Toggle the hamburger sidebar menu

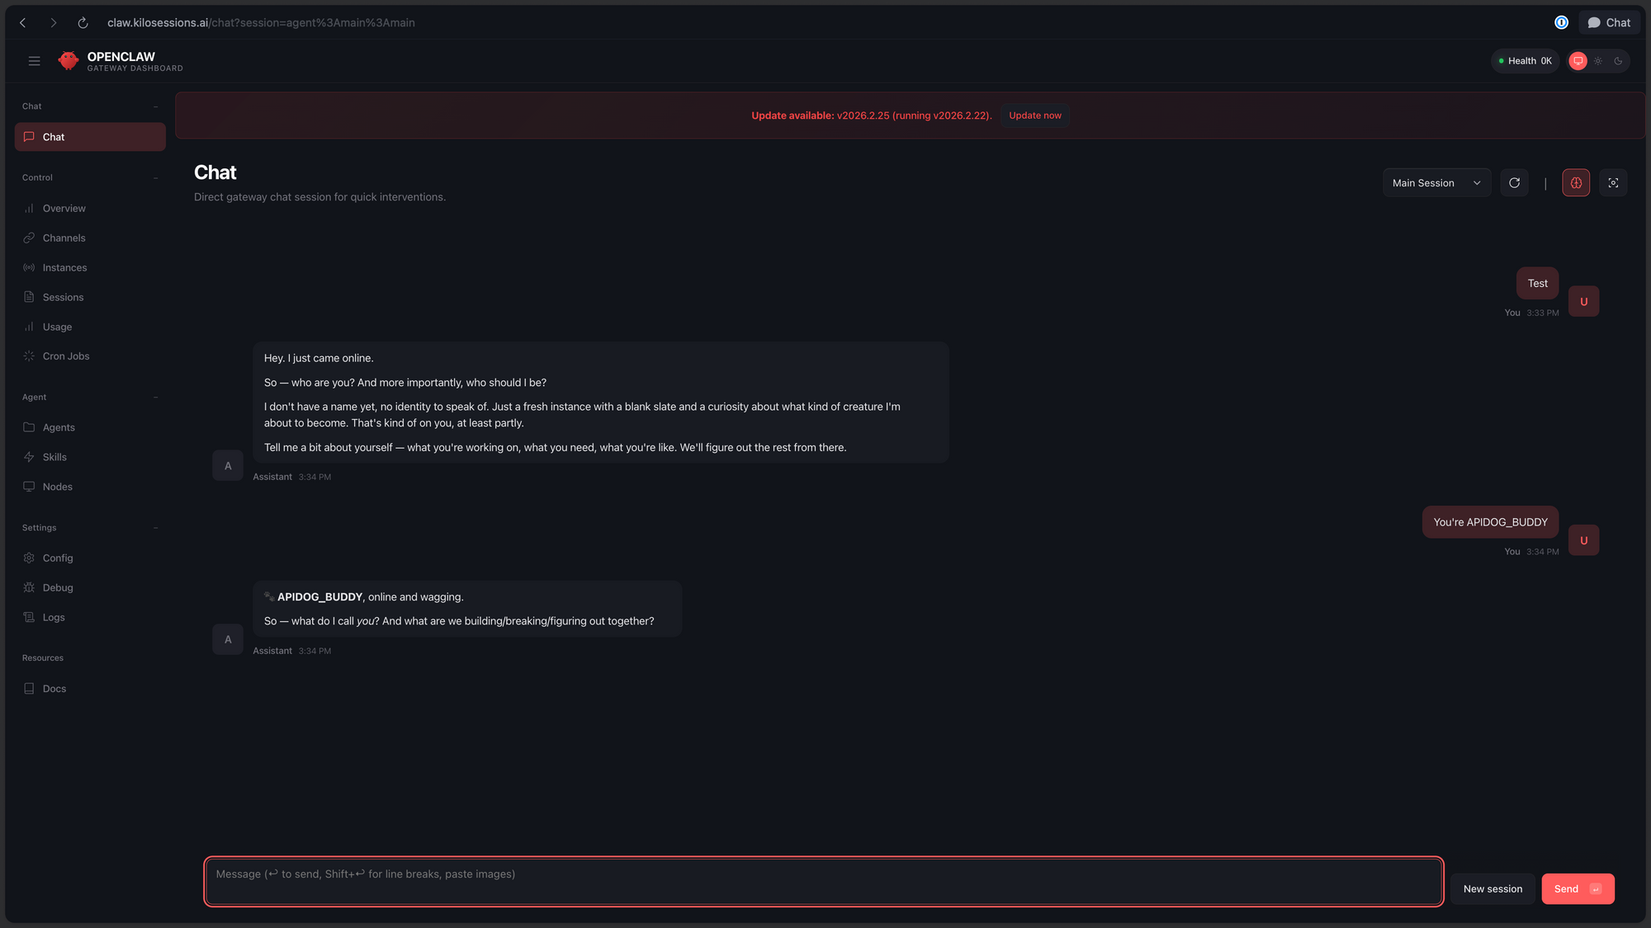click(x=34, y=61)
